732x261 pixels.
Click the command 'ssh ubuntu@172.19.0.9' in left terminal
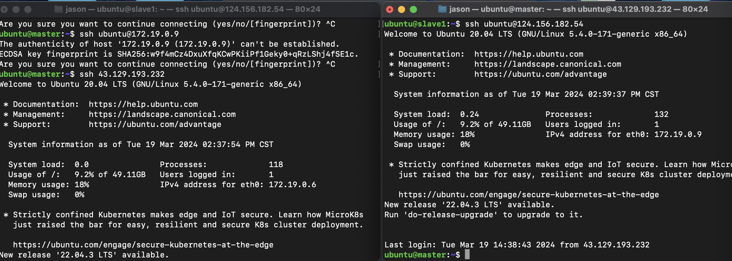tap(129, 34)
